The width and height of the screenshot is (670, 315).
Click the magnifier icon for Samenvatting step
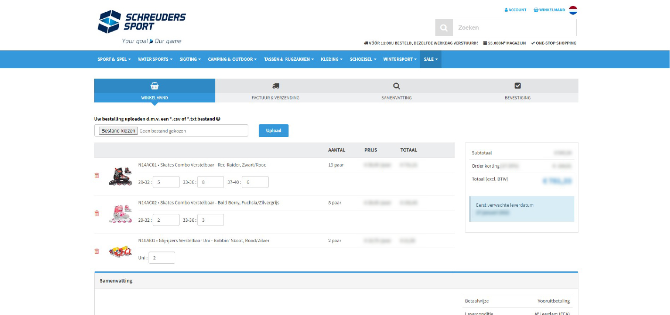397,86
